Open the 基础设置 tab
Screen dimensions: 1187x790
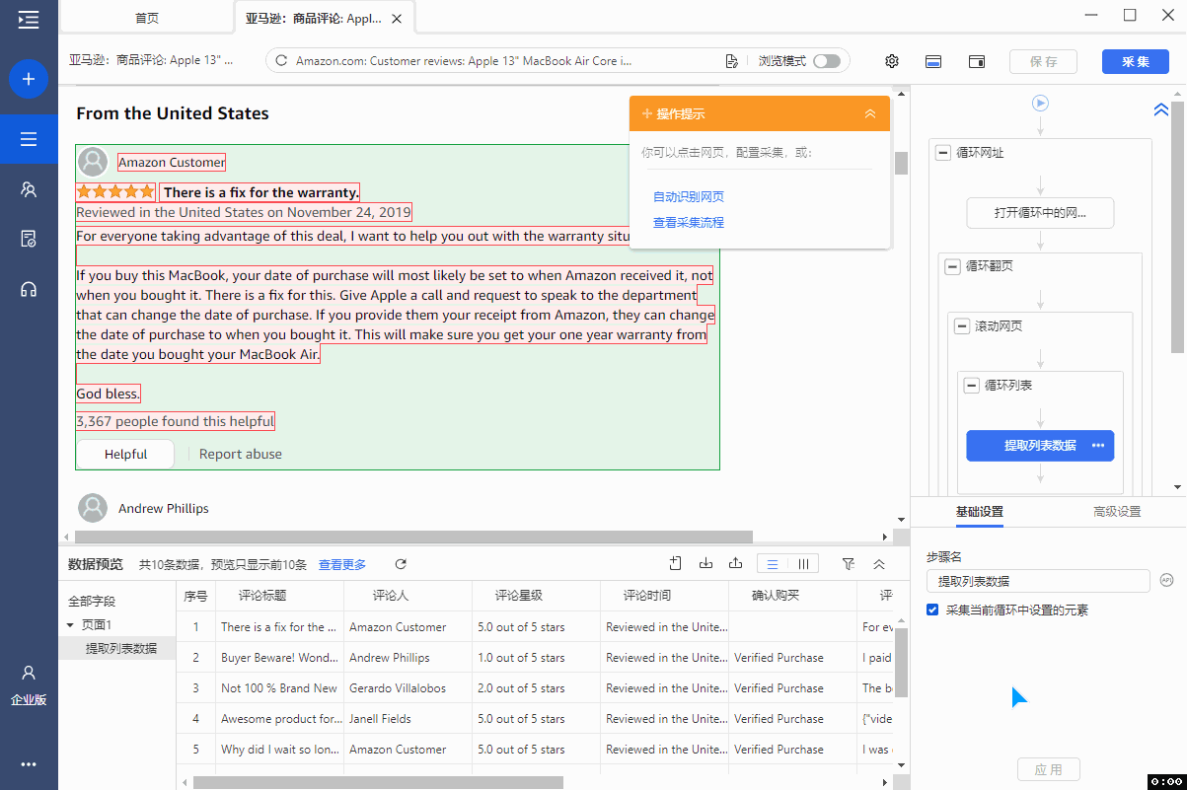coord(980,512)
